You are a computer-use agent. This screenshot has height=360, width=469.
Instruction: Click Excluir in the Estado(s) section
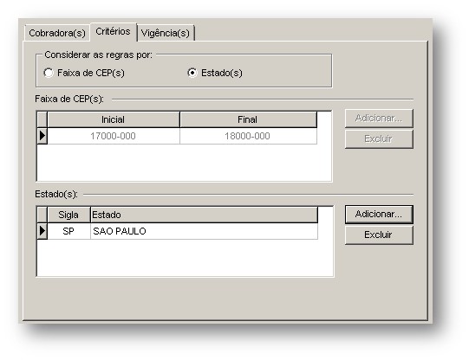click(379, 235)
